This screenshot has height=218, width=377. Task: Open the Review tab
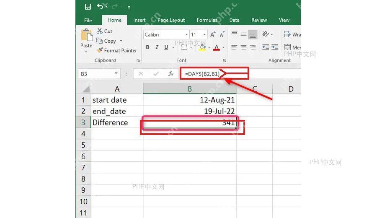click(x=259, y=20)
